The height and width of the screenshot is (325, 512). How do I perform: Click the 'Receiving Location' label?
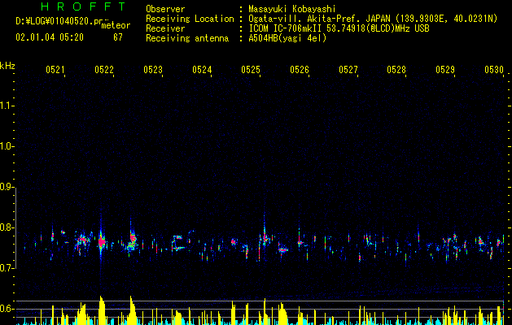(190, 19)
